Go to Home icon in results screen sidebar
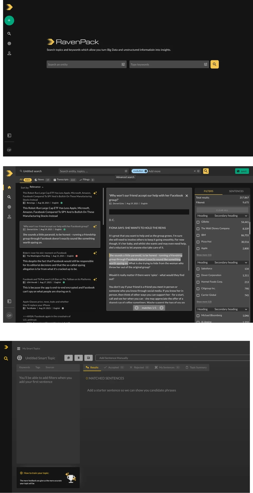253x493 pixels. point(9,187)
